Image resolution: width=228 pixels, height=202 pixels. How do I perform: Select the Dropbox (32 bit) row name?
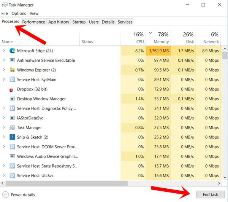tap(32, 89)
